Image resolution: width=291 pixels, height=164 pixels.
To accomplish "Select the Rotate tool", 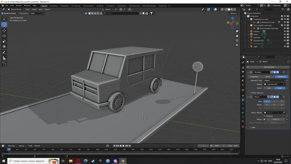I will (4, 36).
